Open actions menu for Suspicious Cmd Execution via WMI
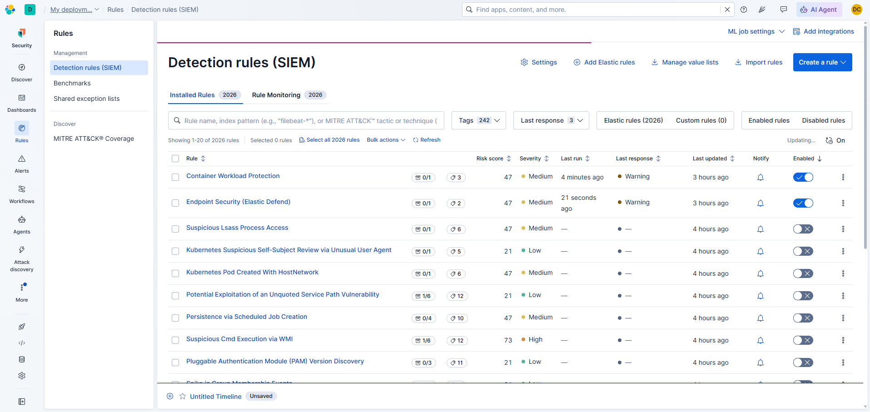The image size is (870, 412). [843, 341]
